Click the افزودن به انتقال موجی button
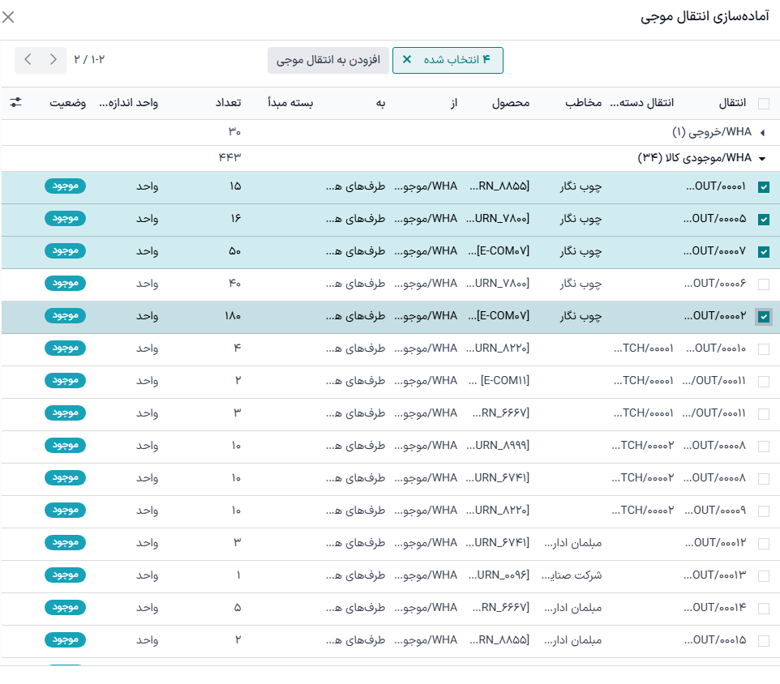 click(328, 60)
